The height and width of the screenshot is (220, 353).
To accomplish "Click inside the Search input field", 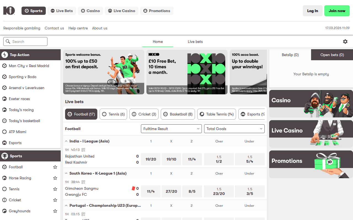I will click(25, 41).
